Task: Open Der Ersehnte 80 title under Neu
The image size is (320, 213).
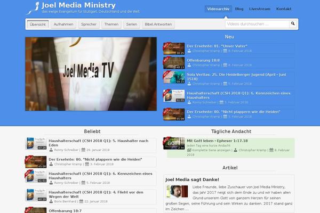Action: point(234,112)
